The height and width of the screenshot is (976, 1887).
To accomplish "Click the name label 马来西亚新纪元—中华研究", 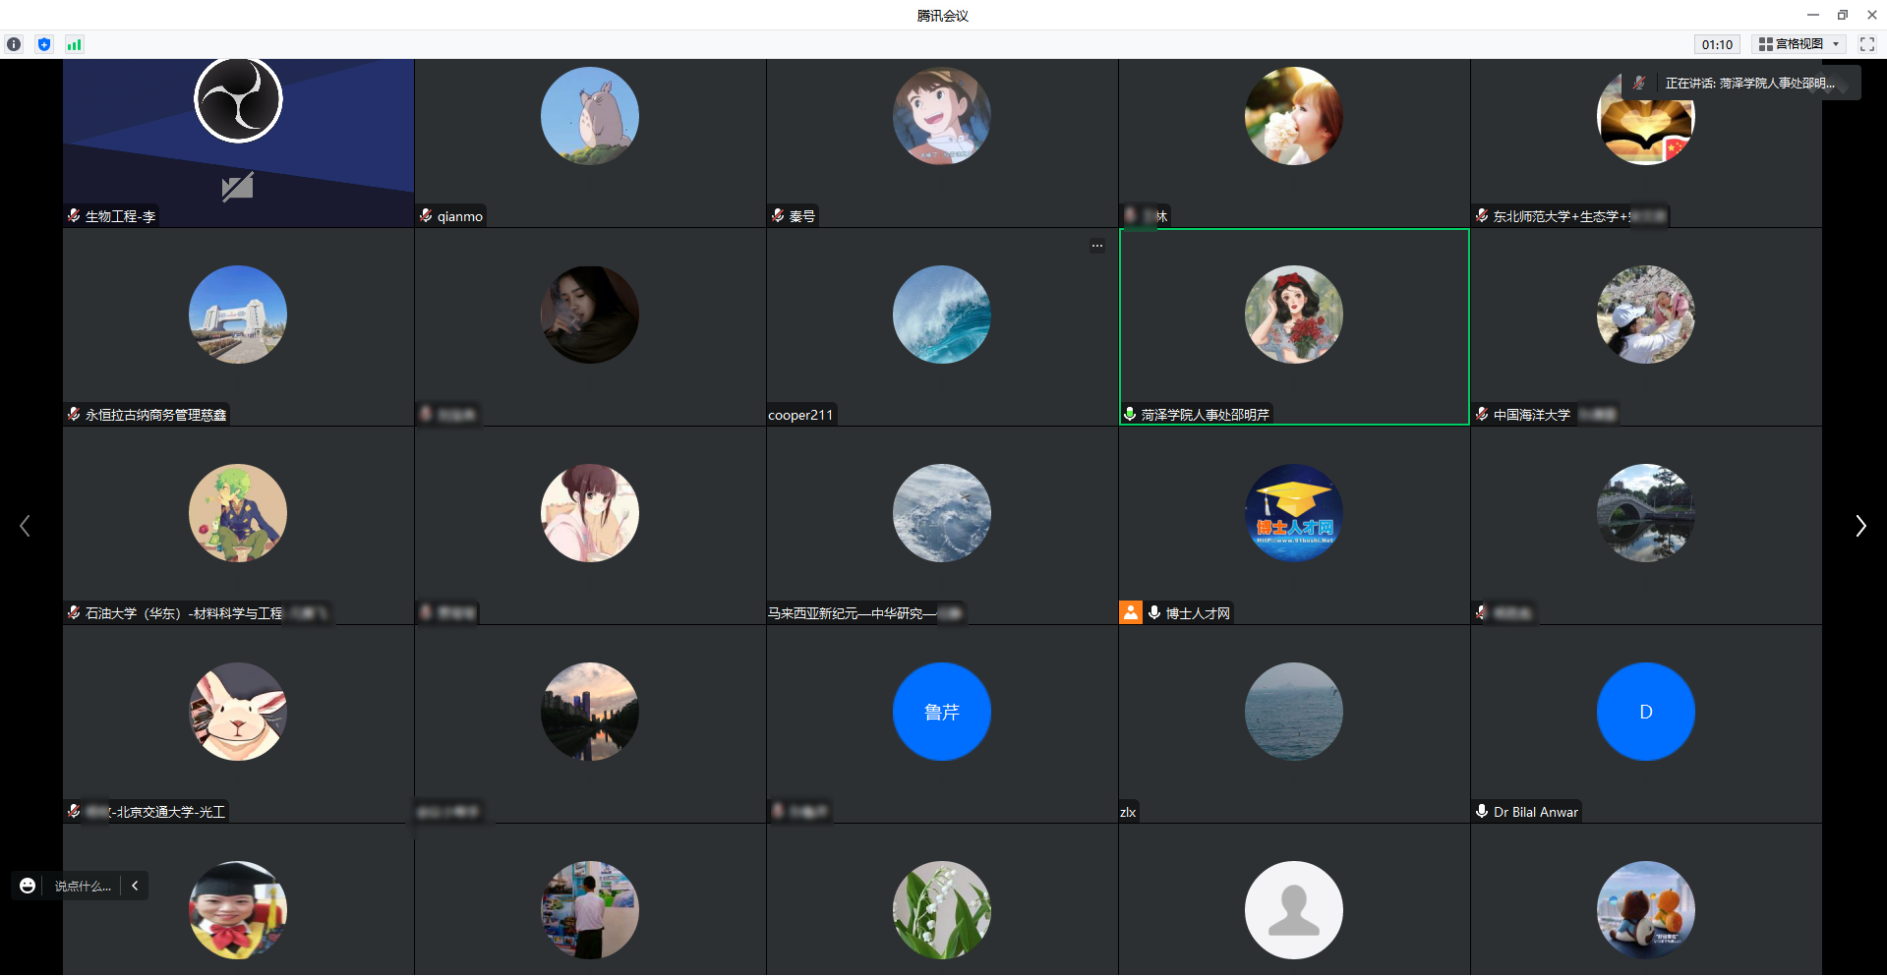I will (x=864, y=613).
